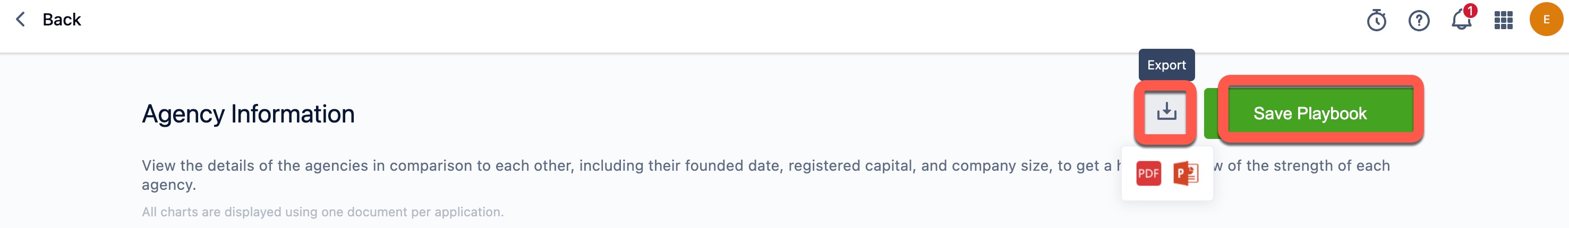Click the word 'agency.' ending the description
Image resolution: width=1569 pixels, height=228 pixels.
169,185
